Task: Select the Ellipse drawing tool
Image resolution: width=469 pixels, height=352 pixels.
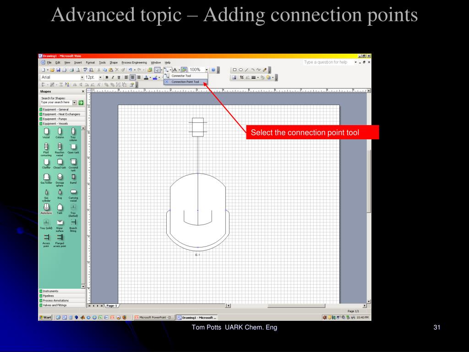Action: [x=241, y=70]
